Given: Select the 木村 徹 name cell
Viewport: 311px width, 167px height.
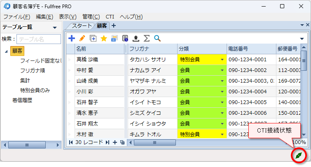Looking at the screenshot, I should click(x=99, y=135).
